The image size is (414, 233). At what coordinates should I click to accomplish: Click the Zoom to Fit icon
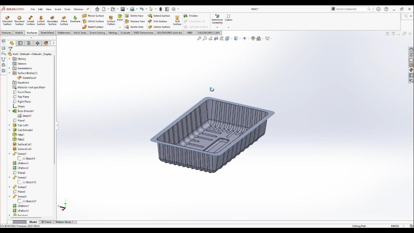199,38
